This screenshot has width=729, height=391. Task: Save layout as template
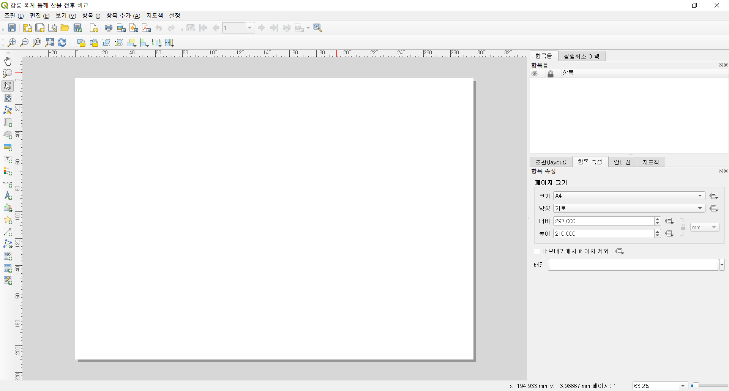(x=78, y=28)
